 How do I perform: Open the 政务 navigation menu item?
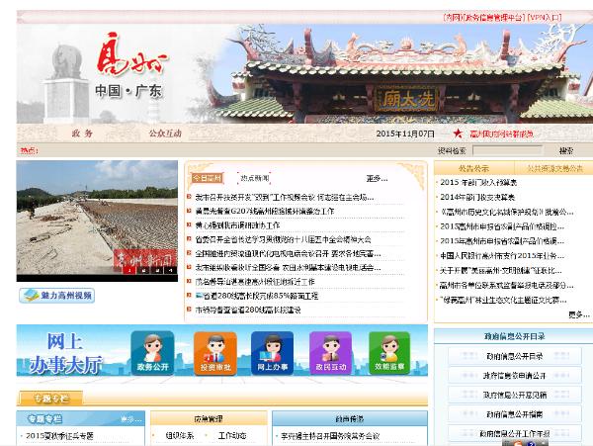pos(82,134)
